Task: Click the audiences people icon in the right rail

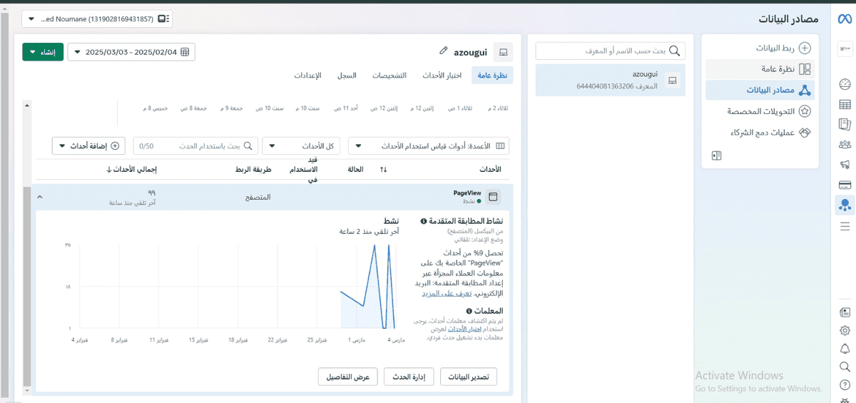Action: click(845, 145)
